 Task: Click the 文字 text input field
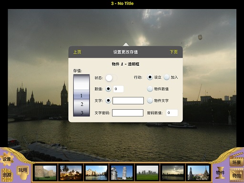click(128, 101)
